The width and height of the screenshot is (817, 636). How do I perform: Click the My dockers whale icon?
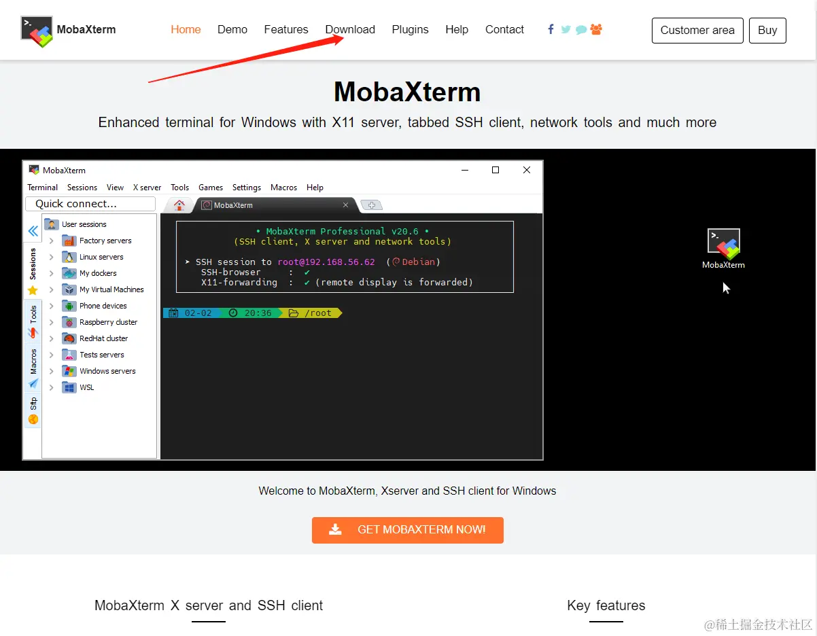pyautogui.click(x=69, y=273)
